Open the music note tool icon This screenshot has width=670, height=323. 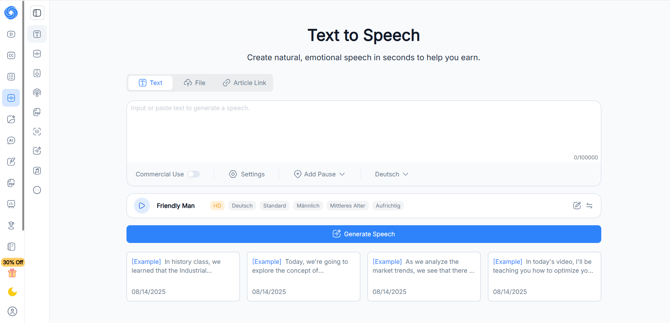[x=37, y=170]
